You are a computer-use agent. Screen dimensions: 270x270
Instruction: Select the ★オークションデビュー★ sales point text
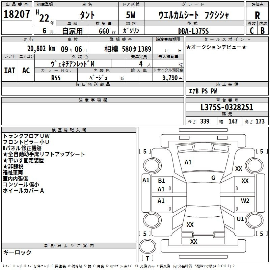point(216,47)
